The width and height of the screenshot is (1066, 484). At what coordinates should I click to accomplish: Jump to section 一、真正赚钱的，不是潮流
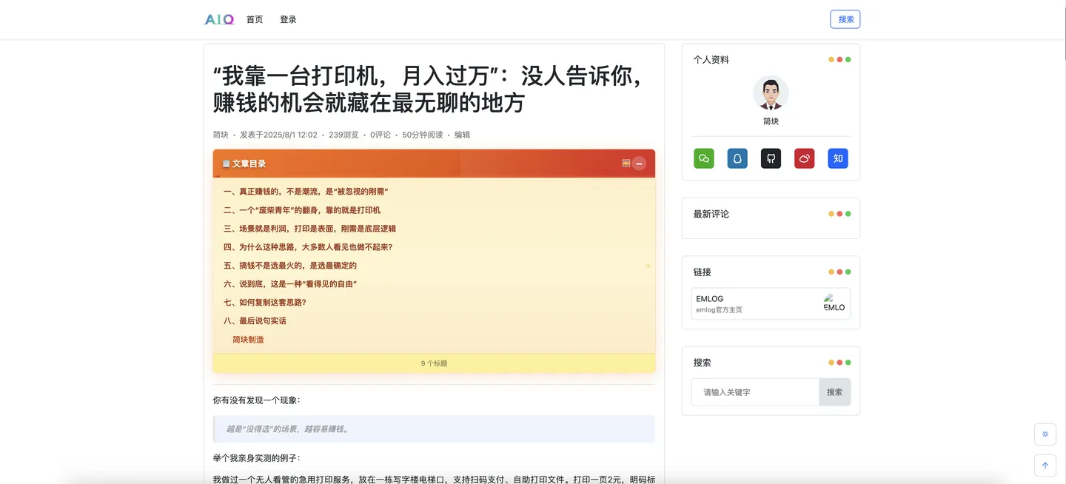[306, 191]
